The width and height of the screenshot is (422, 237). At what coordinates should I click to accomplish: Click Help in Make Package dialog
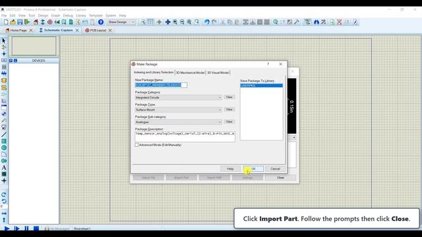(x=230, y=169)
